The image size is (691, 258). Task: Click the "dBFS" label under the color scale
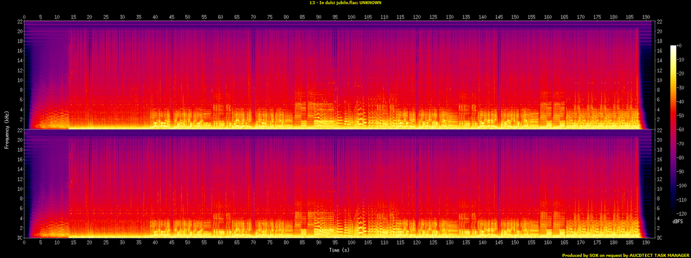(x=678, y=222)
